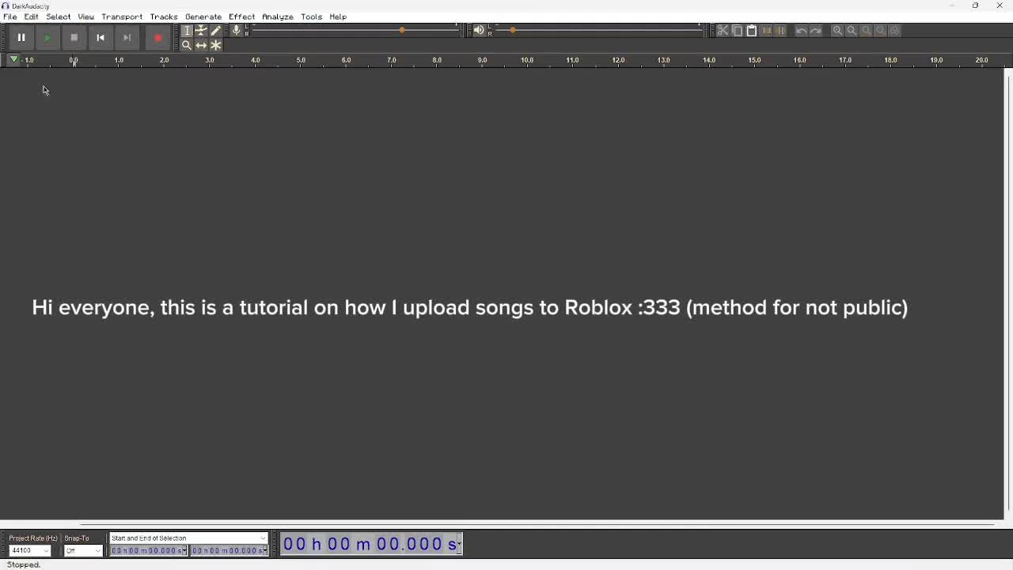Open the Help menu
Screen dimensions: 1013x570
[338, 17]
